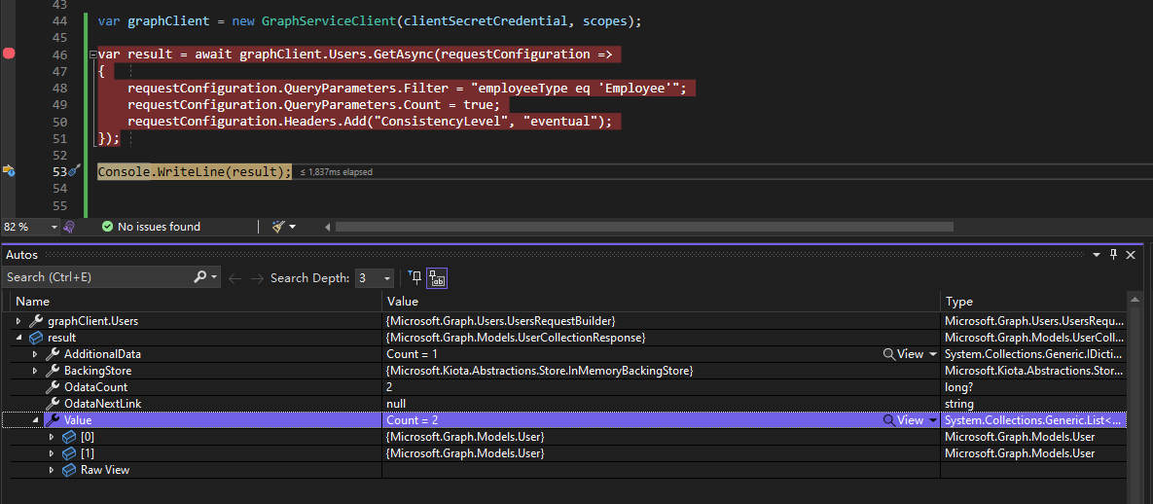Viewport: 1153px width, 504px height.
Task: Collapse the result node
Action: tap(19, 338)
